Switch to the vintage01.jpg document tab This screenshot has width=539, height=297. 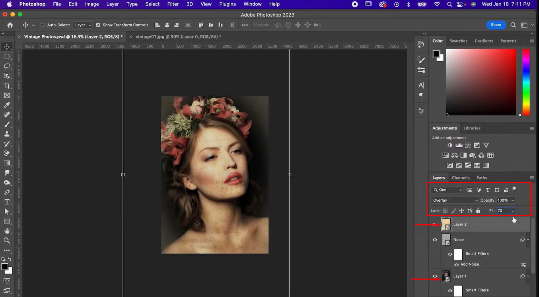pos(178,37)
